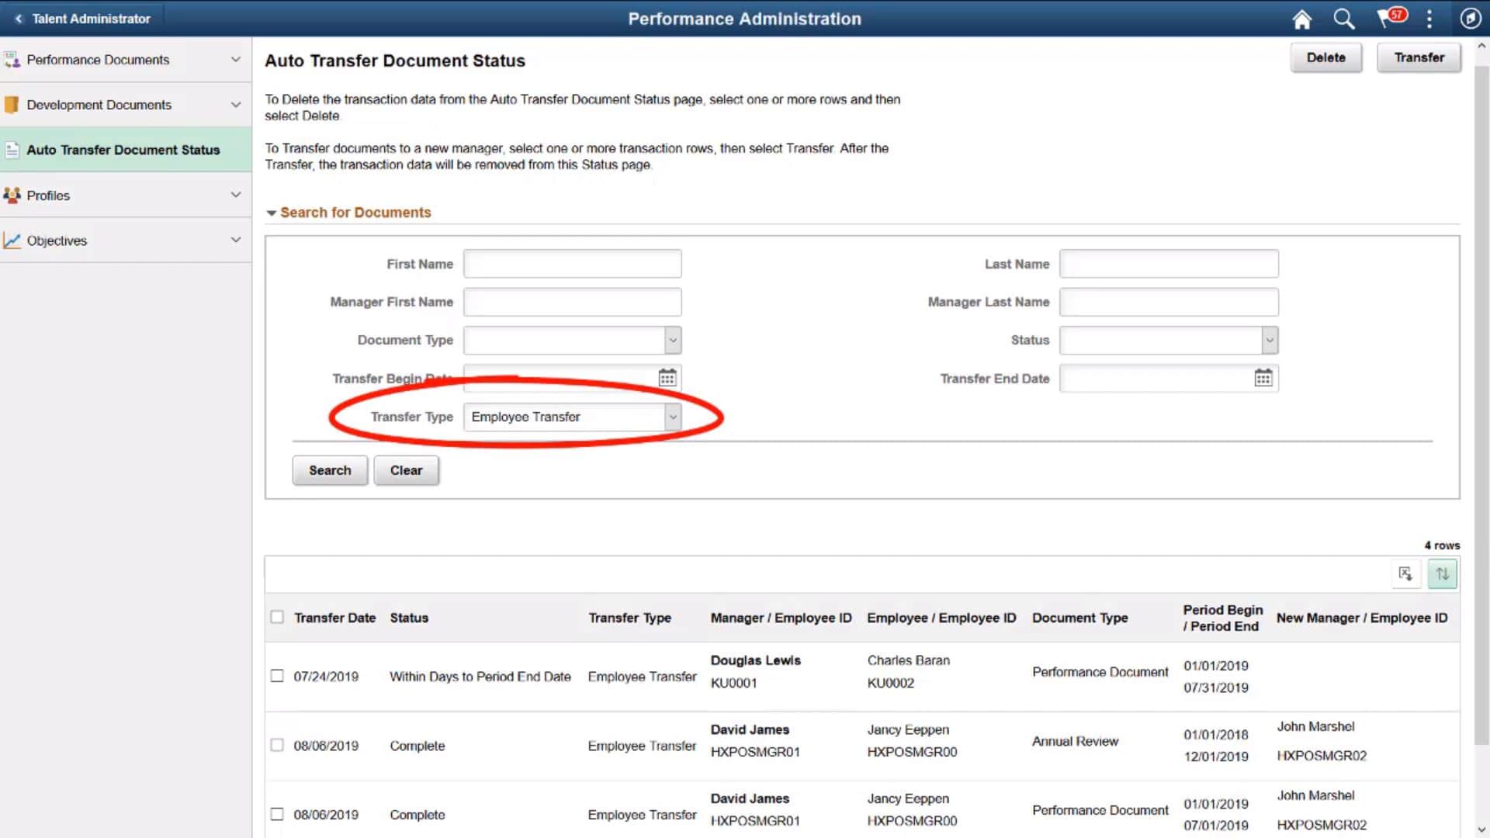Open the Transfer Type dropdown

pyautogui.click(x=672, y=417)
